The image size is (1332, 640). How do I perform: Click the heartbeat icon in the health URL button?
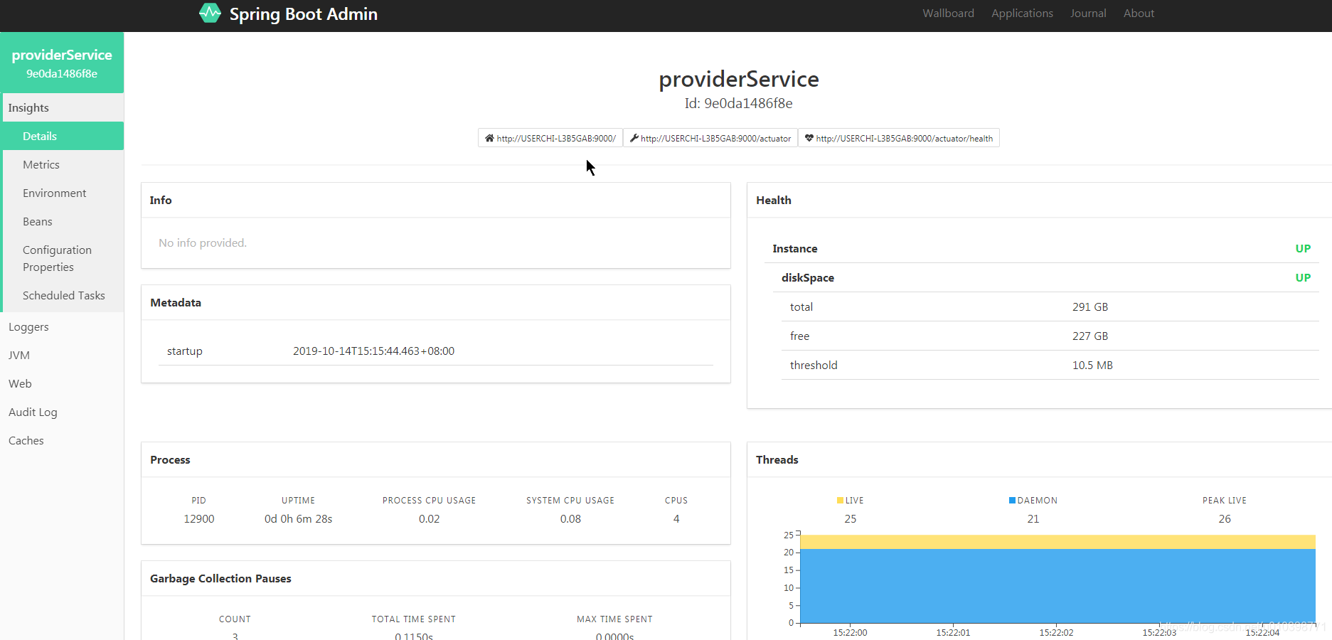809,138
